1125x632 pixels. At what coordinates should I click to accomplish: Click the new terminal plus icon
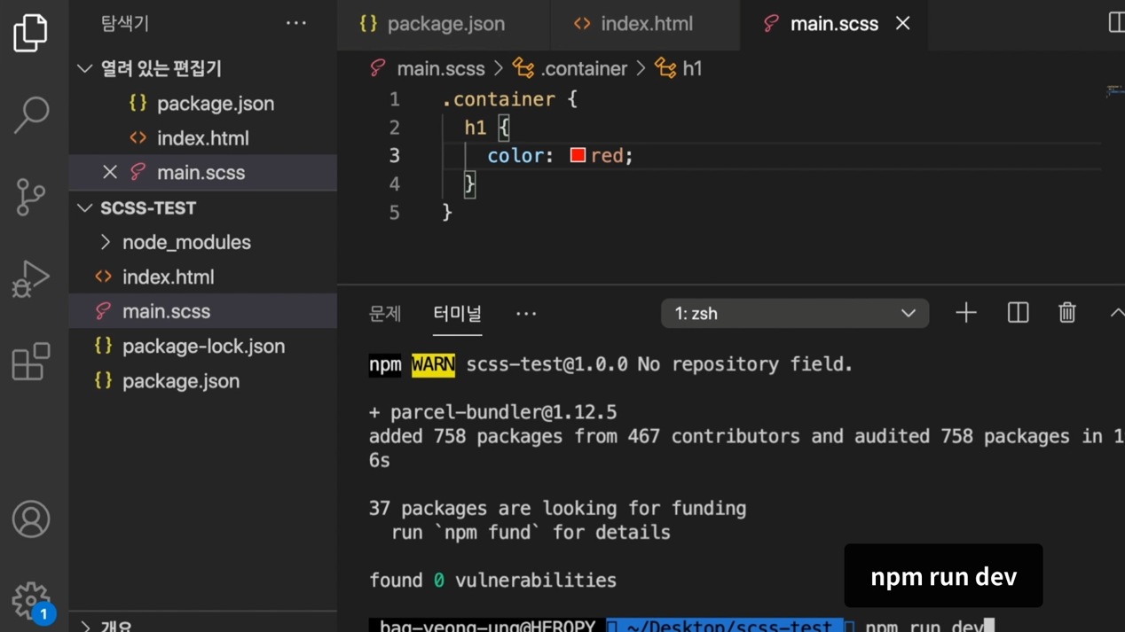pyautogui.click(x=966, y=313)
